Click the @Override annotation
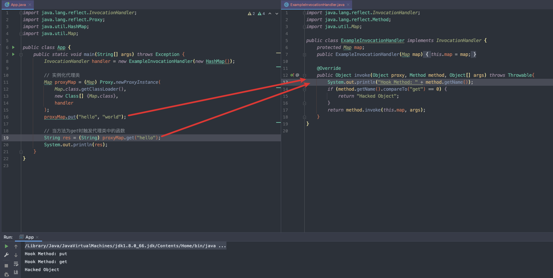Screen dimensions: 553x278 click(329, 68)
